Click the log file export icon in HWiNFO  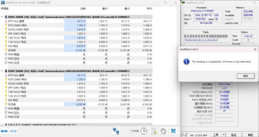(x=154, y=131)
